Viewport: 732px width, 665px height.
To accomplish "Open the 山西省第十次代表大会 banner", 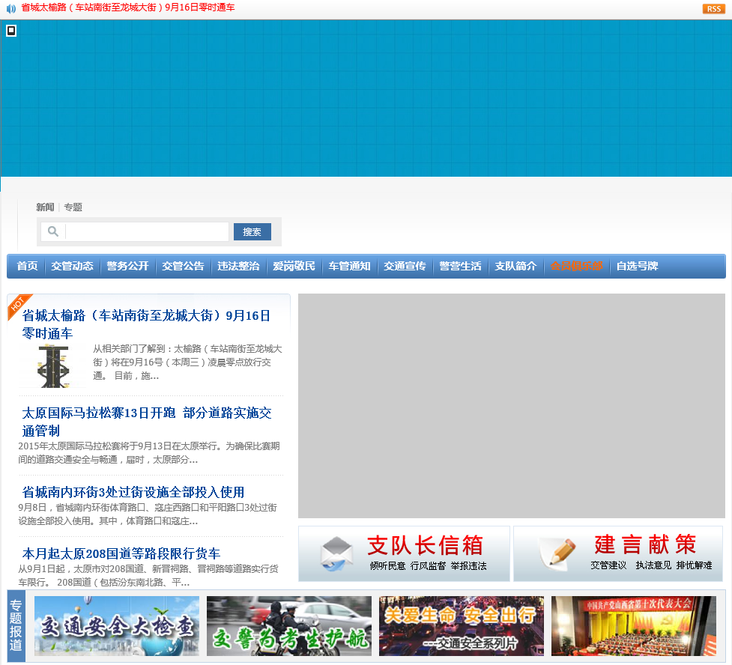I will (x=634, y=626).
